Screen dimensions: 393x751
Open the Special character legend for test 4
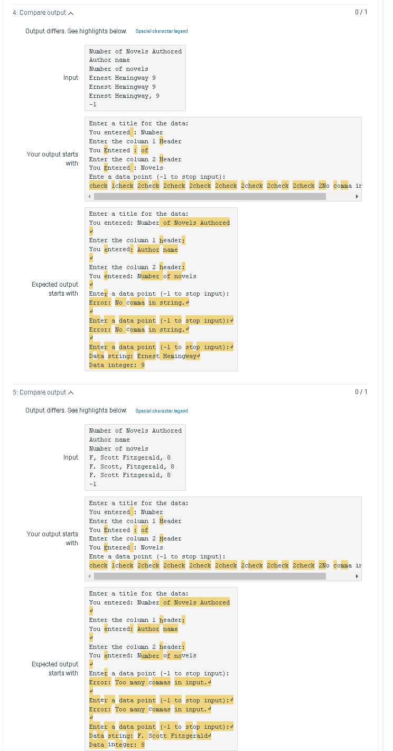(162, 32)
